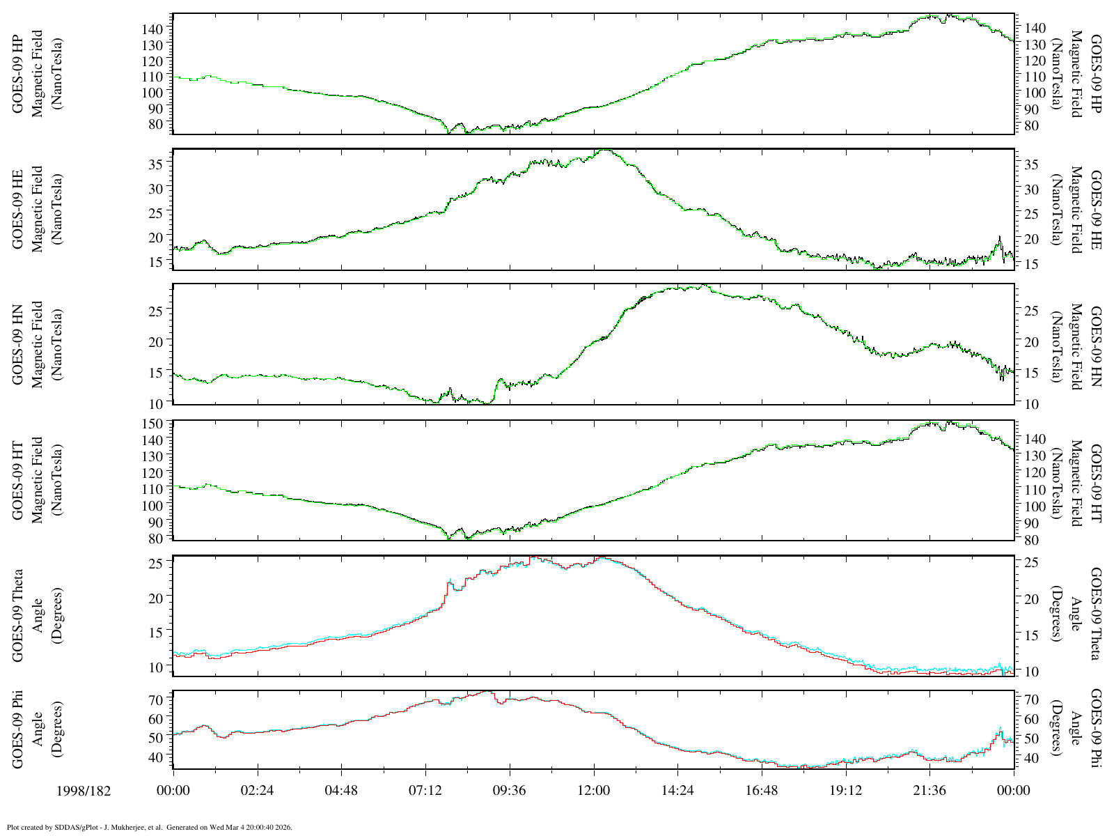This screenshot has width=1114, height=836.
Task: Choose the "19:12" time-axis label
Action: click(846, 791)
